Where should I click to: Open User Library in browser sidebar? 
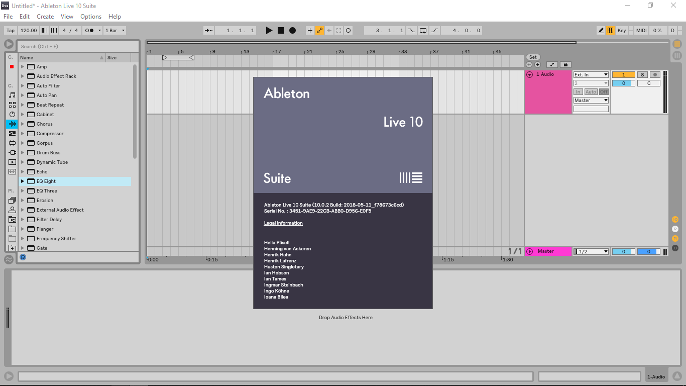point(12,210)
